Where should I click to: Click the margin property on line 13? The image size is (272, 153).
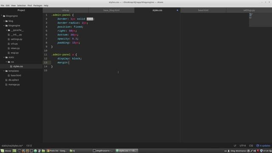tap(62, 62)
